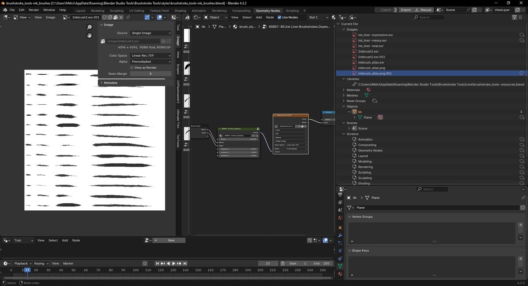Toggle the gizmo display in image editor header
Screen dimensions: 528x286
tap(147, 17)
